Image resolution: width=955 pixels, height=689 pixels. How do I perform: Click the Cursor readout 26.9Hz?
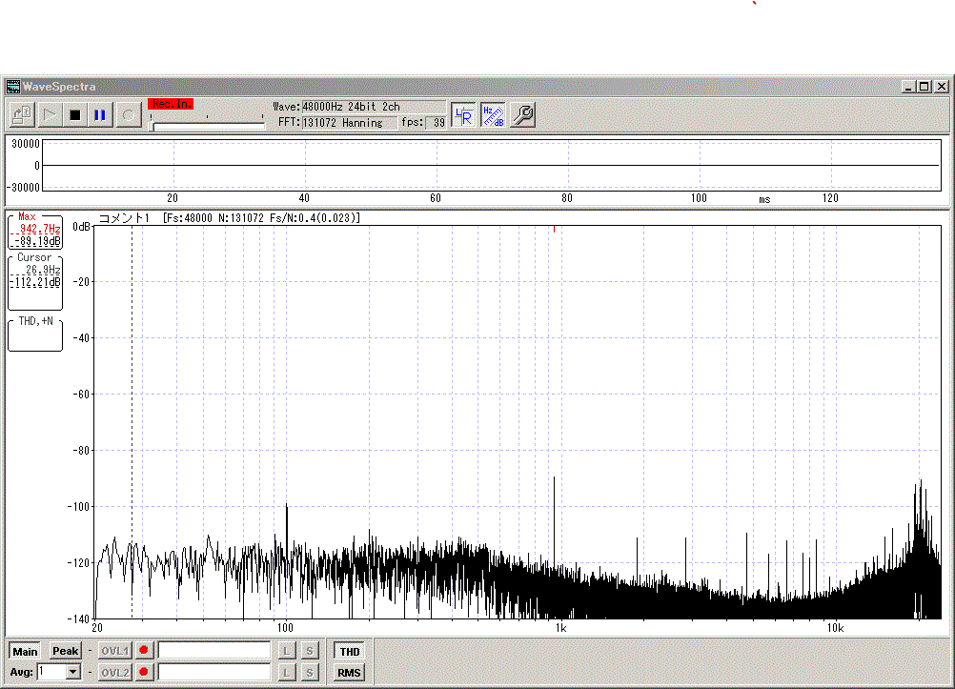pyautogui.click(x=42, y=270)
